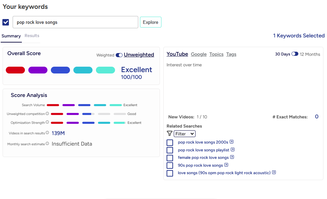Click the info icon next to Videos in search results

click(x=47, y=133)
